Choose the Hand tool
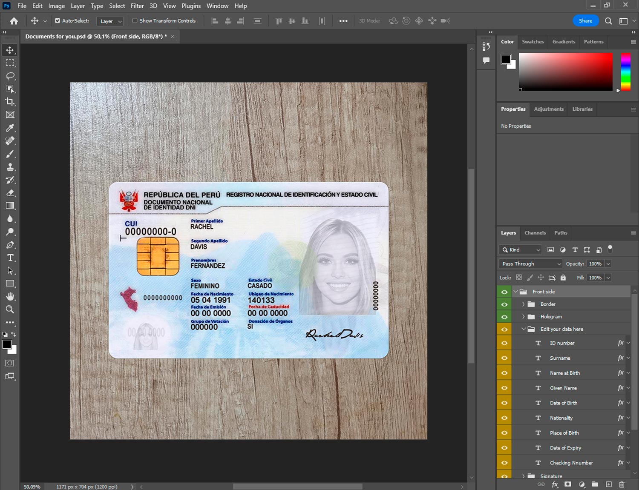Image resolution: width=639 pixels, height=490 pixels. [x=10, y=296]
